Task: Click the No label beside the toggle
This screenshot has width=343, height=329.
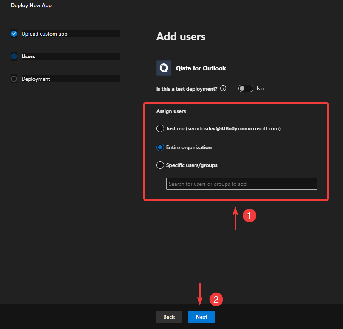Action: point(260,88)
